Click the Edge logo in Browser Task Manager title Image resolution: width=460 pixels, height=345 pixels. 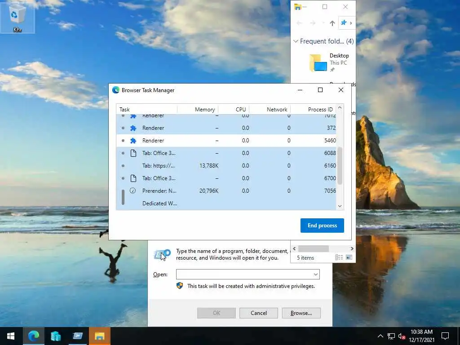(116, 90)
